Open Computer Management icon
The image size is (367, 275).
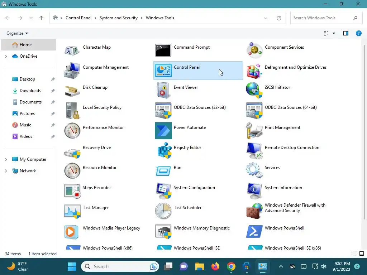coord(72,71)
